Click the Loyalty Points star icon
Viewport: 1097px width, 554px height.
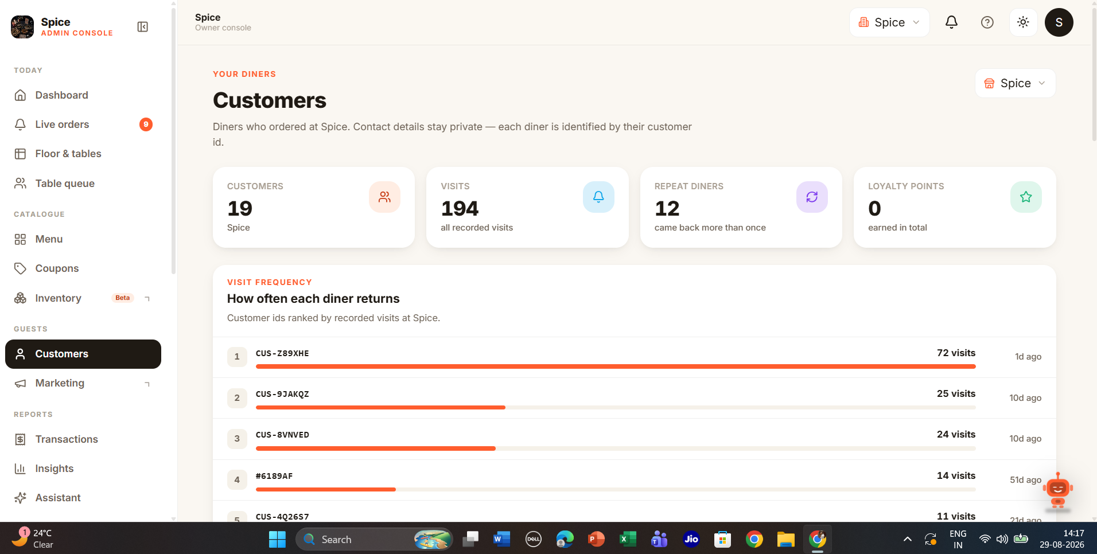point(1026,197)
